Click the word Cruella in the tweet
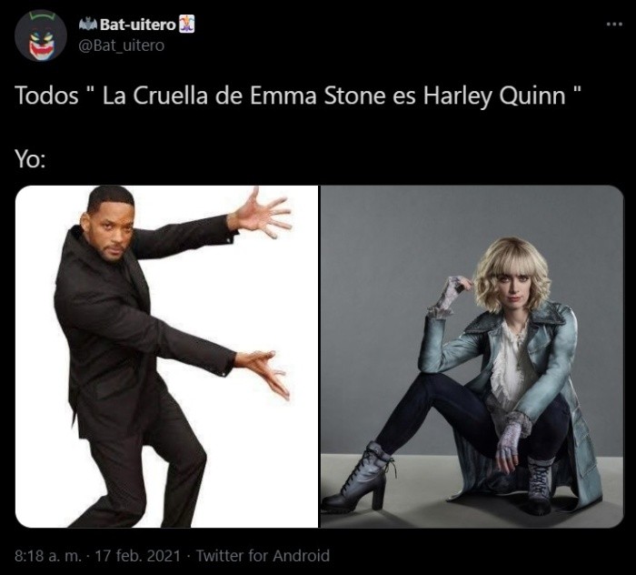Screen dimensions: 636x575 point(171,96)
